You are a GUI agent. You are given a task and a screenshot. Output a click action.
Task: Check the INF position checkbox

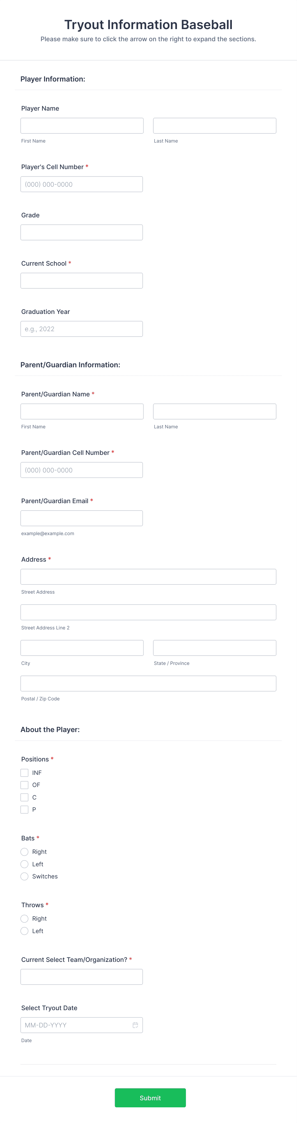24,773
